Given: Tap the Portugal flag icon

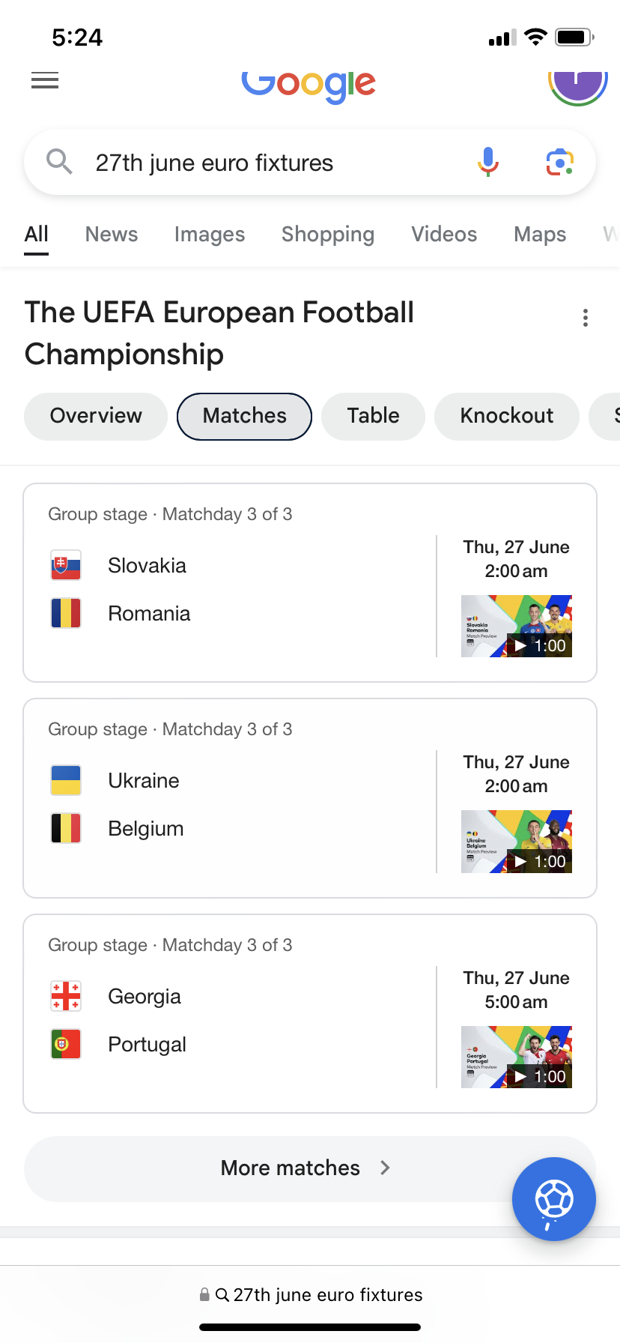Looking at the screenshot, I should pyautogui.click(x=66, y=1044).
